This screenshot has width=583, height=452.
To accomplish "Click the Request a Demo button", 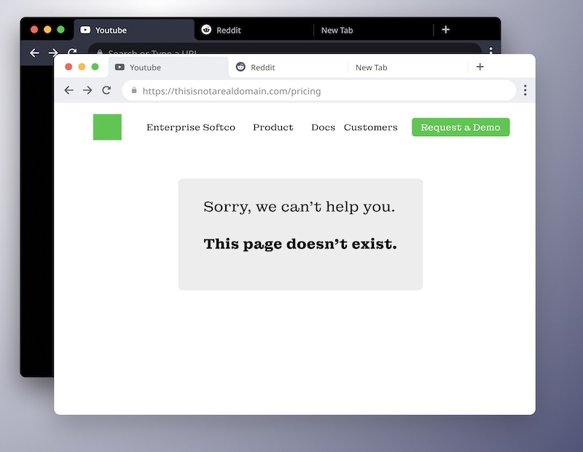I will [x=461, y=127].
